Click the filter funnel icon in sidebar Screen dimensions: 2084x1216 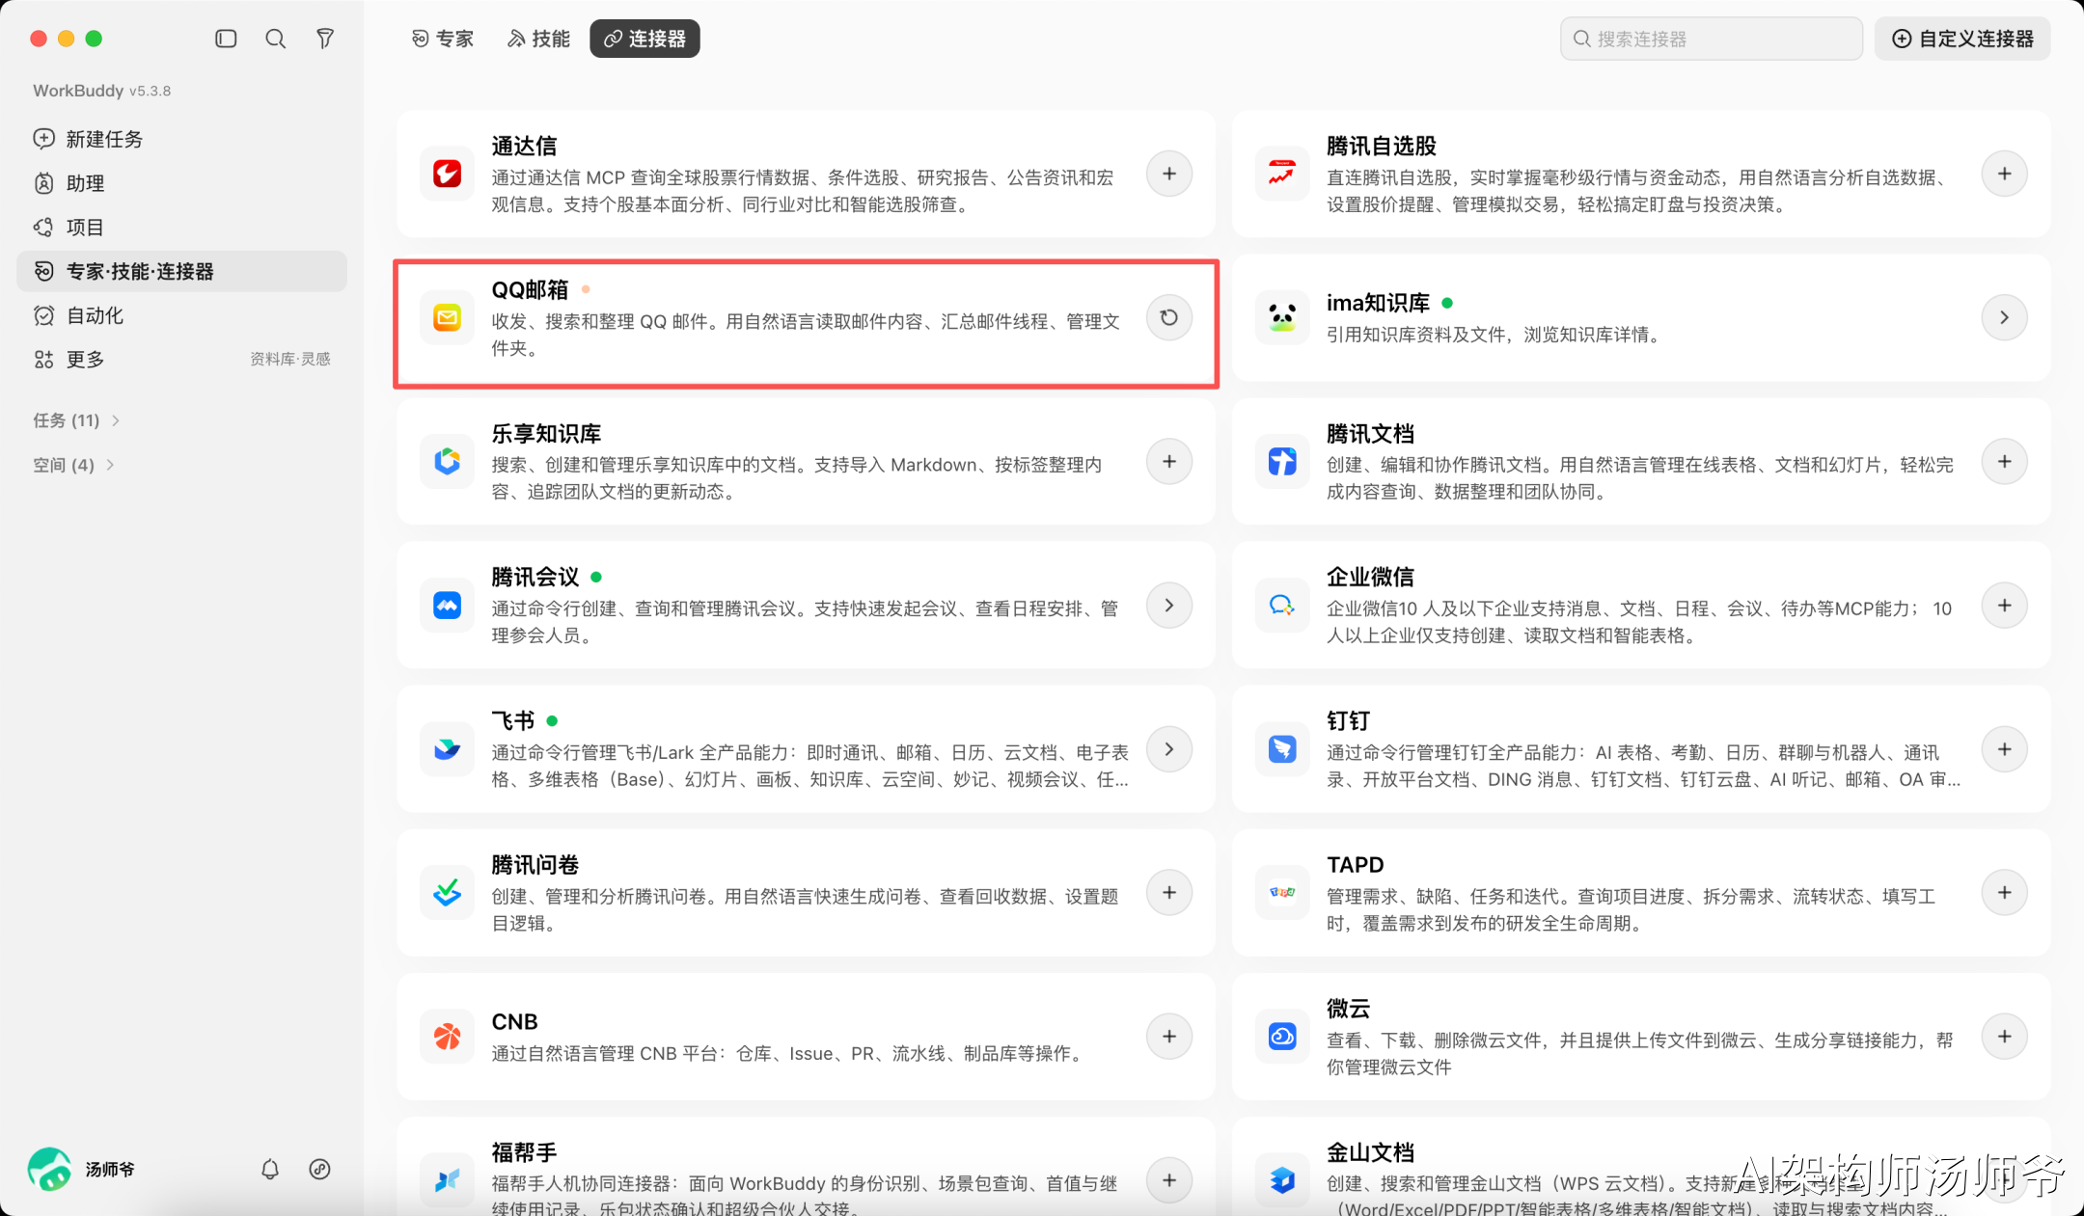(x=325, y=39)
